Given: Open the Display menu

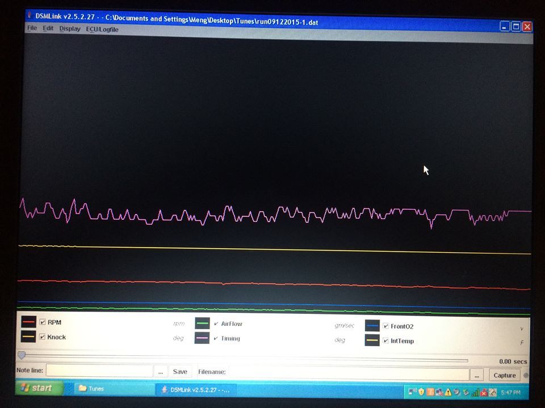Looking at the screenshot, I should point(69,29).
